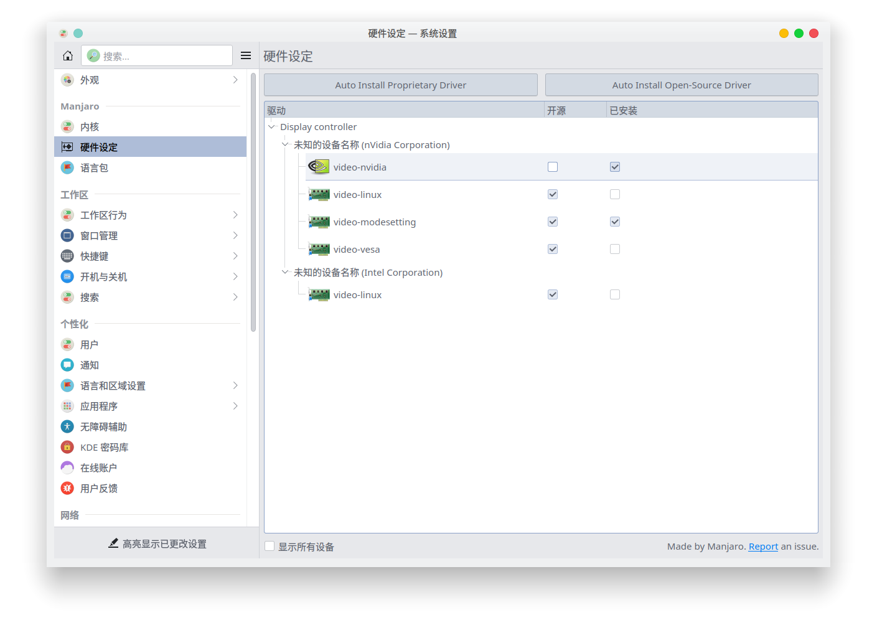Click the 用户反馈 feedback icon
Viewport: 877px width, 620px height.
pos(67,489)
